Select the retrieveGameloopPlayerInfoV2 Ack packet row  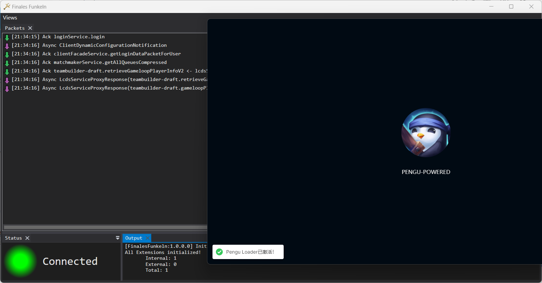[105, 71]
